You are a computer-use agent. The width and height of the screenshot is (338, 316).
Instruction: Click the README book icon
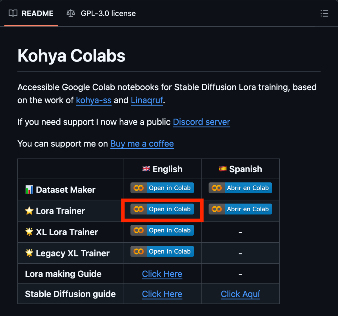tap(13, 13)
